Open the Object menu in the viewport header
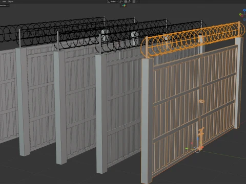Viewport: 246px width, 184px height. [10, 2]
